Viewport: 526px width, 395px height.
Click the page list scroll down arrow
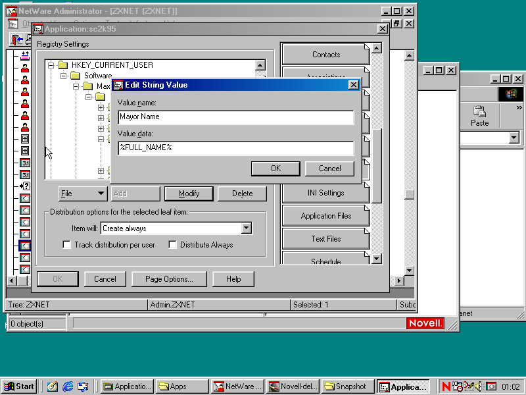point(377,259)
